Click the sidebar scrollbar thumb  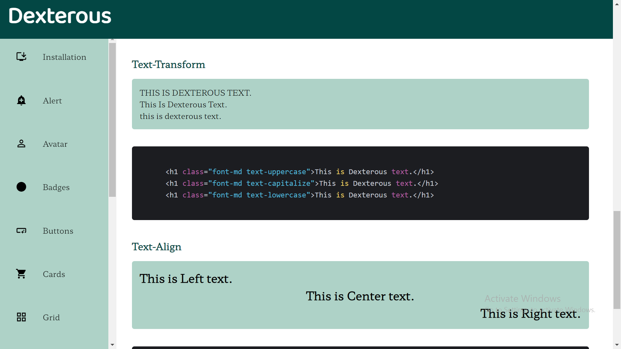coord(112,120)
